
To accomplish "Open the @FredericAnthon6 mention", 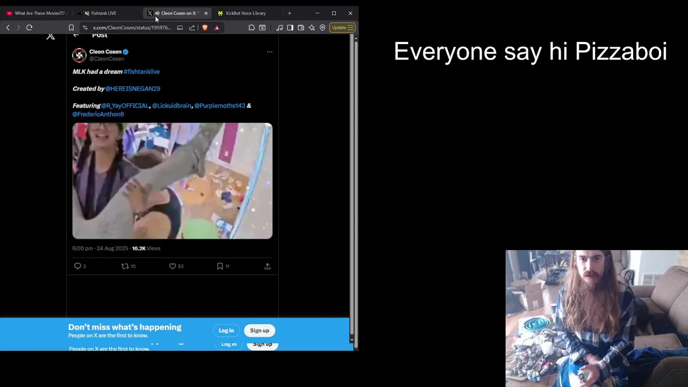I will 98,114.
